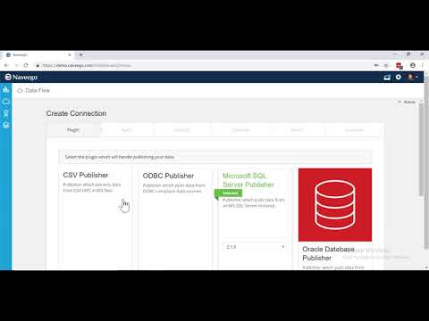This screenshot has width=429, height=321.
Task: Open the third left sidebar icon
Action: click(6, 113)
